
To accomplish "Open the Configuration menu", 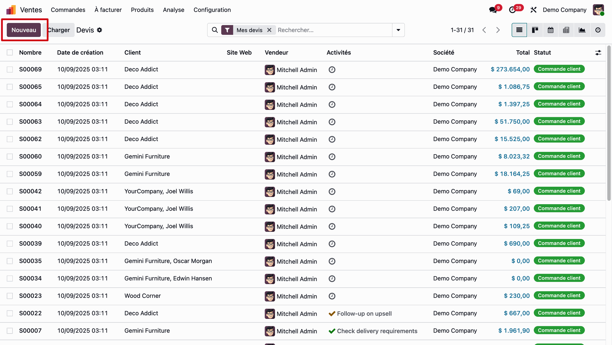I will tap(212, 10).
